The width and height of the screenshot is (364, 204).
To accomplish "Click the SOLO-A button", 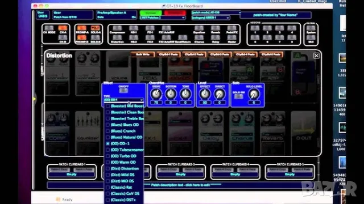I will pyautogui.click(x=95, y=28).
